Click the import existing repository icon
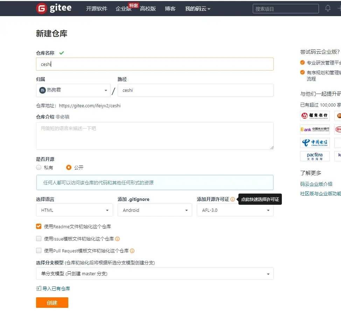 (39, 289)
